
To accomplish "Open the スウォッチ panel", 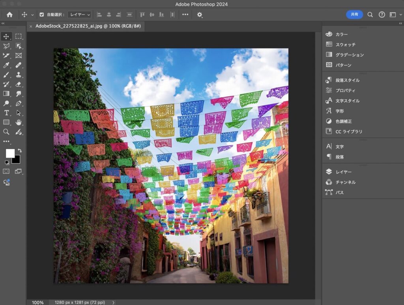I will pos(345,45).
